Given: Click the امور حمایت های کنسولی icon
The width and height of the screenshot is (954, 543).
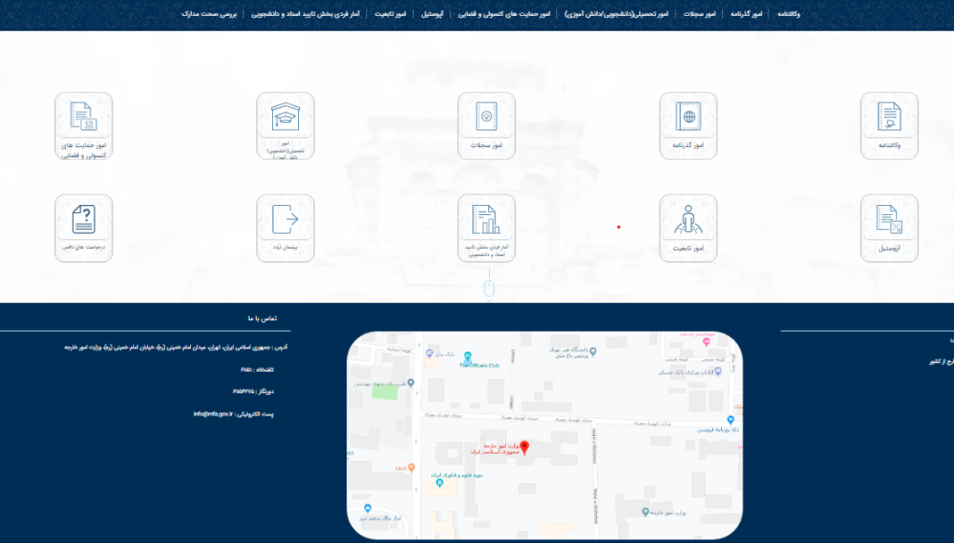Looking at the screenshot, I should click(x=84, y=120).
